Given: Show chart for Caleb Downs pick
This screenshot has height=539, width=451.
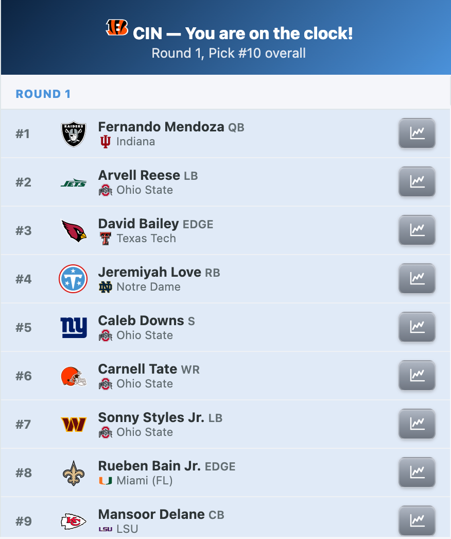Looking at the screenshot, I should click(417, 327).
